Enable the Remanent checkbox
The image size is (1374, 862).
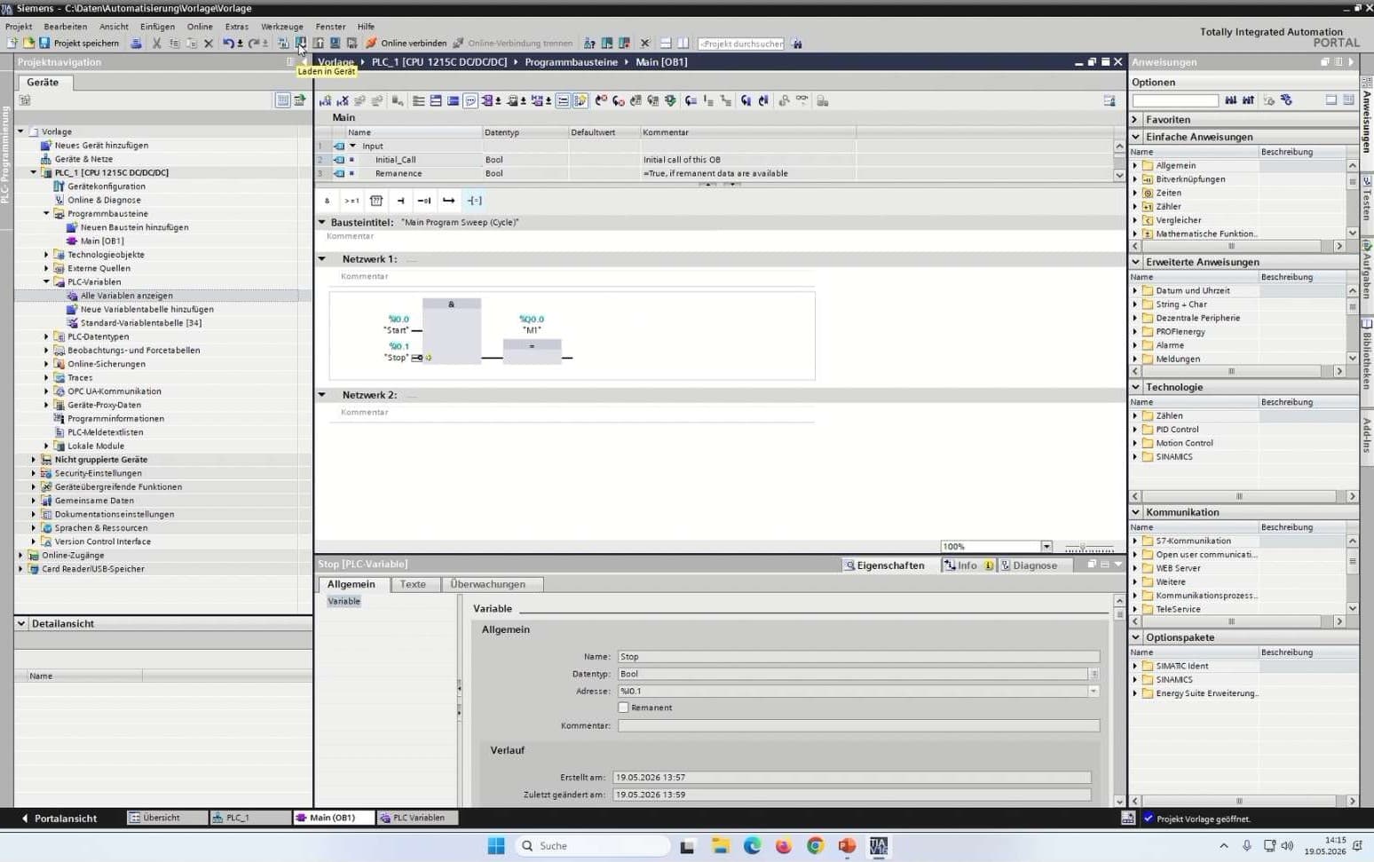click(x=623, y=708)
